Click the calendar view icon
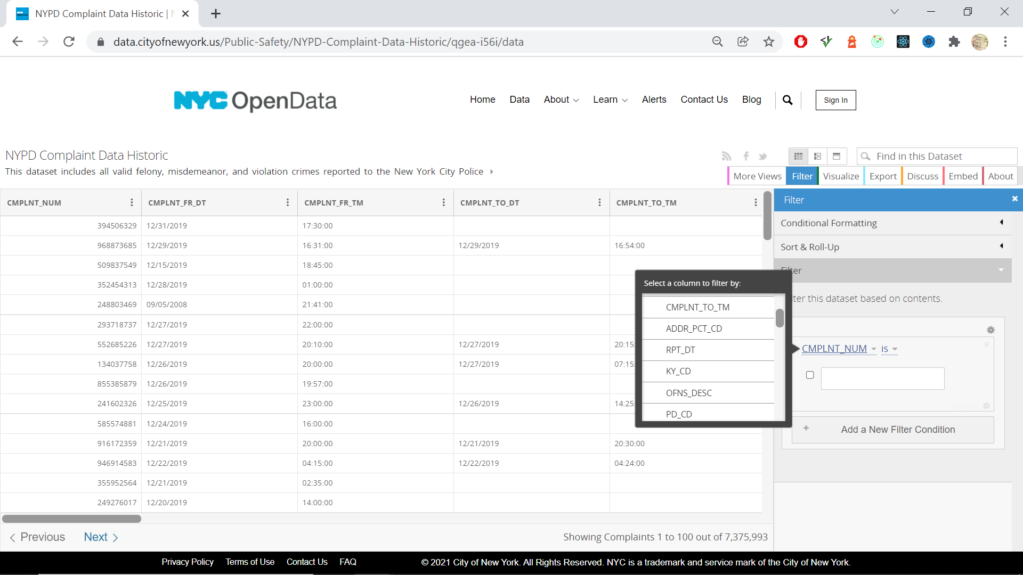1023x575 pixels. [837, 156]
